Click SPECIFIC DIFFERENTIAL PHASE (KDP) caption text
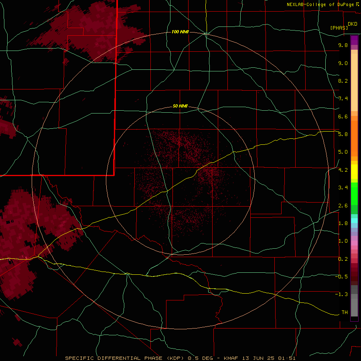Viewport: 361px width, 361px height. [x=125, y=358]
